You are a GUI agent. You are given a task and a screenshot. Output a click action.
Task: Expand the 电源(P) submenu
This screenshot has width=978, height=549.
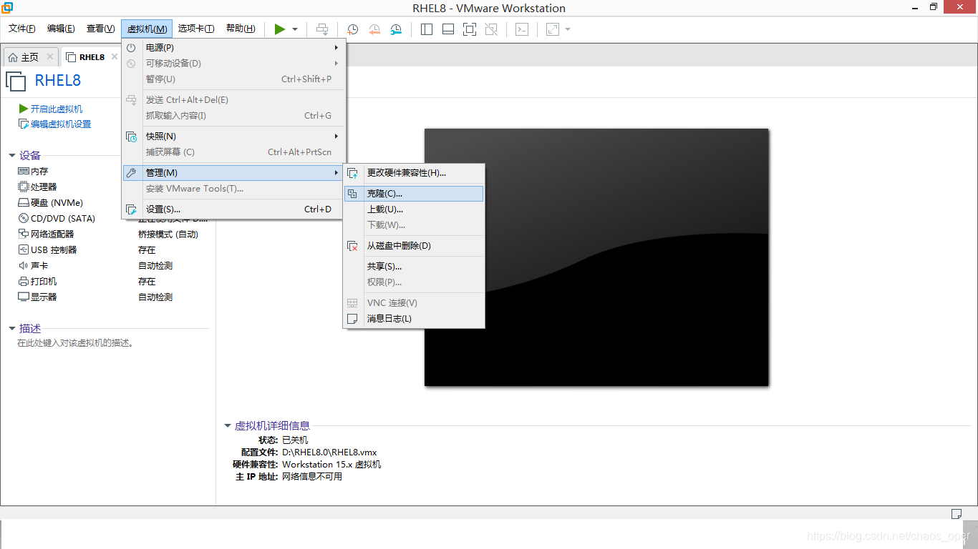pos(233,48)
